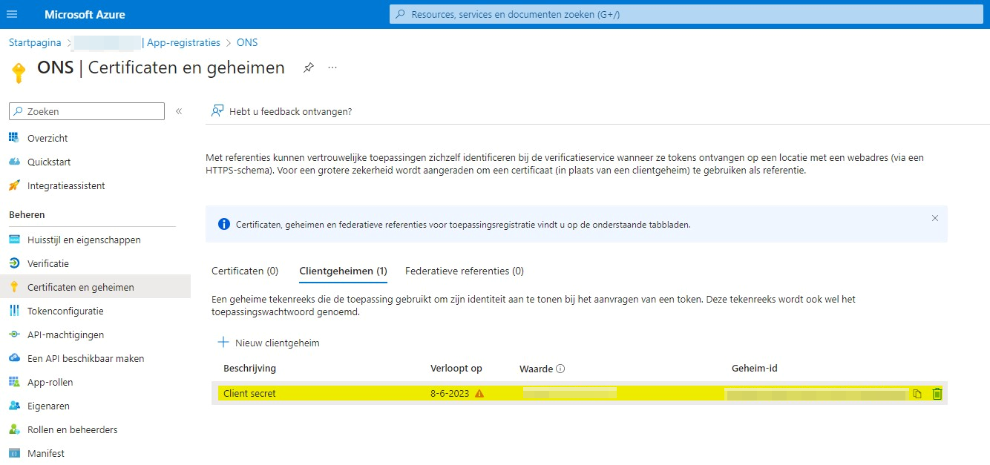Click the Manifest icon
The width and height of the screenshot is (990, 465).
14,453
